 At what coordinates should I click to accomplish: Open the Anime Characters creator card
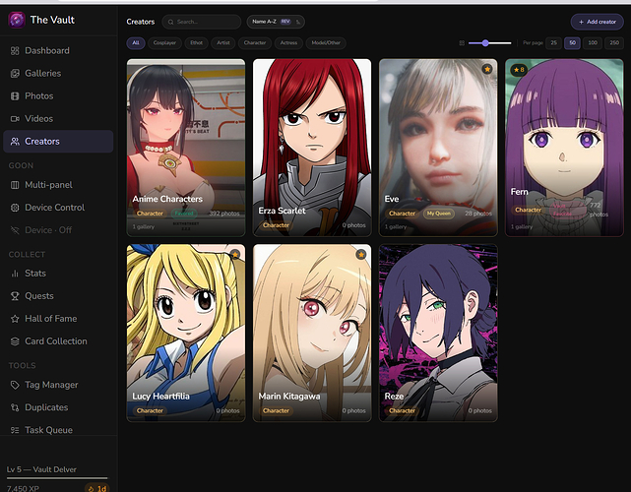(186, 148)
